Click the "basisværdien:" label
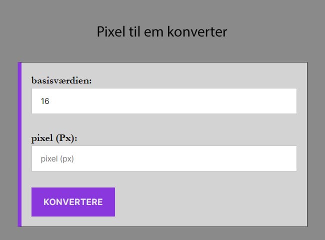 pyautogui.click(x=61, y=80)
